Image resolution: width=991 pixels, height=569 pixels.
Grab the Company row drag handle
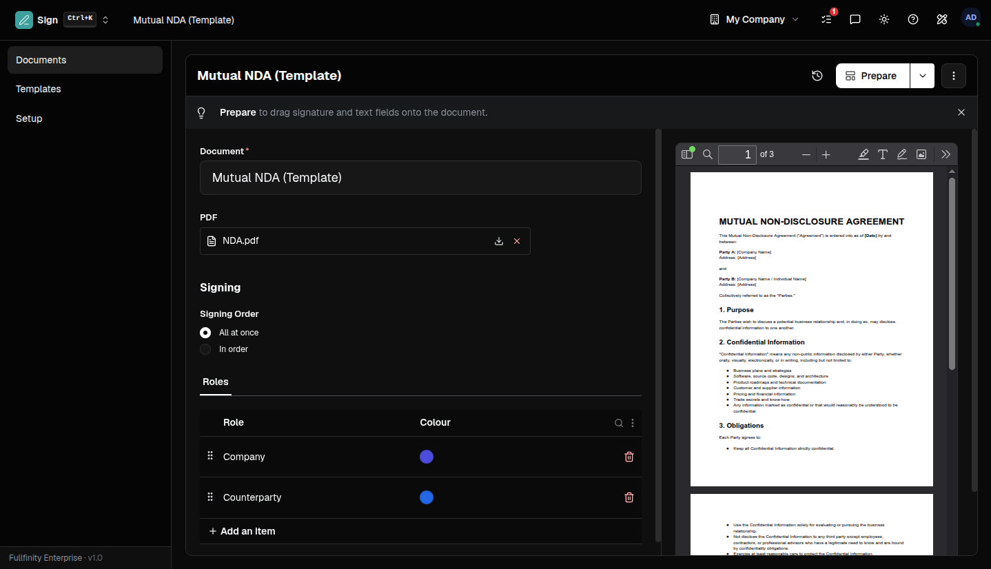click(210, 456)
